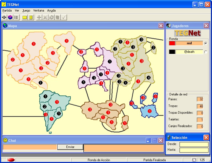212x163 pixels.
Task: Open the Ventana menu
Action: pos(39,10)
